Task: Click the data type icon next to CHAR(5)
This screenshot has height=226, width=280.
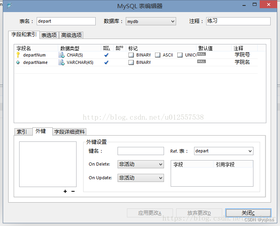Action: tap(62, 55)
